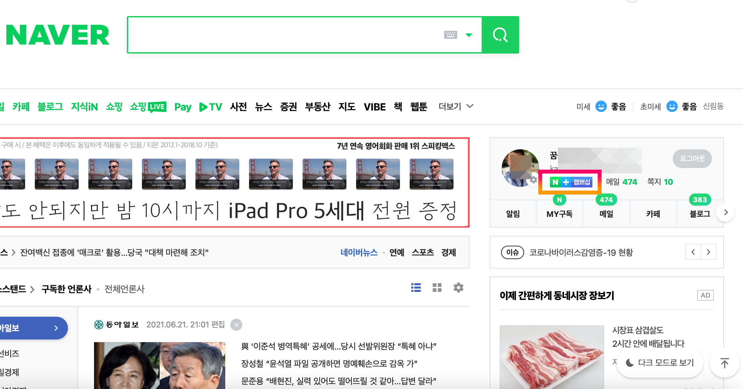Click the 이슈 badge

click(x=512, y=252)
